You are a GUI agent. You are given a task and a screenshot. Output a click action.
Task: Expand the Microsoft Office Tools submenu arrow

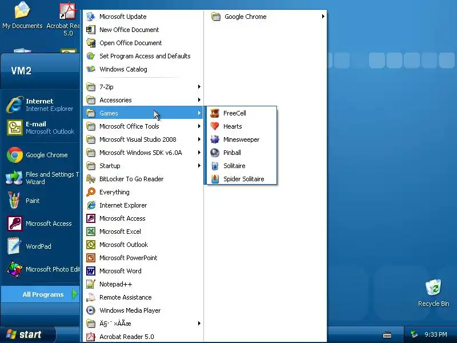tap(199, 126)
